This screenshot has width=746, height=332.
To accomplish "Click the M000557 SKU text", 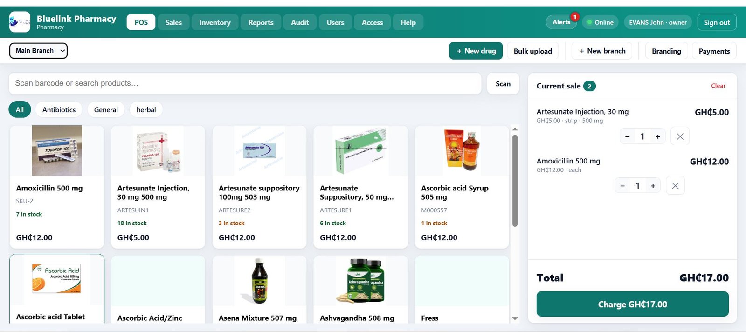I will point(434,210).
